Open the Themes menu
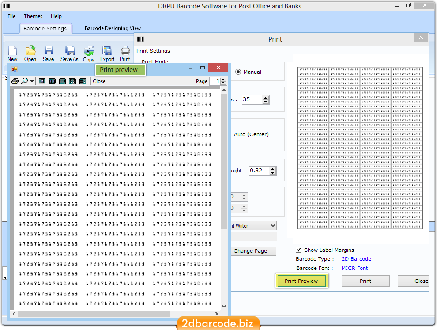Viewport: 437px width, 330px height. tap(33, 16)
